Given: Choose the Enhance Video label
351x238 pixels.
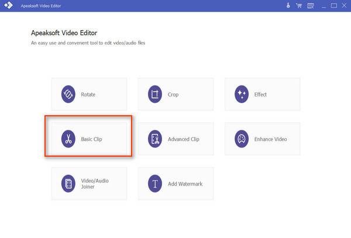Looking at the screenshot, I should pyautogui.click(x=270, y=139).
